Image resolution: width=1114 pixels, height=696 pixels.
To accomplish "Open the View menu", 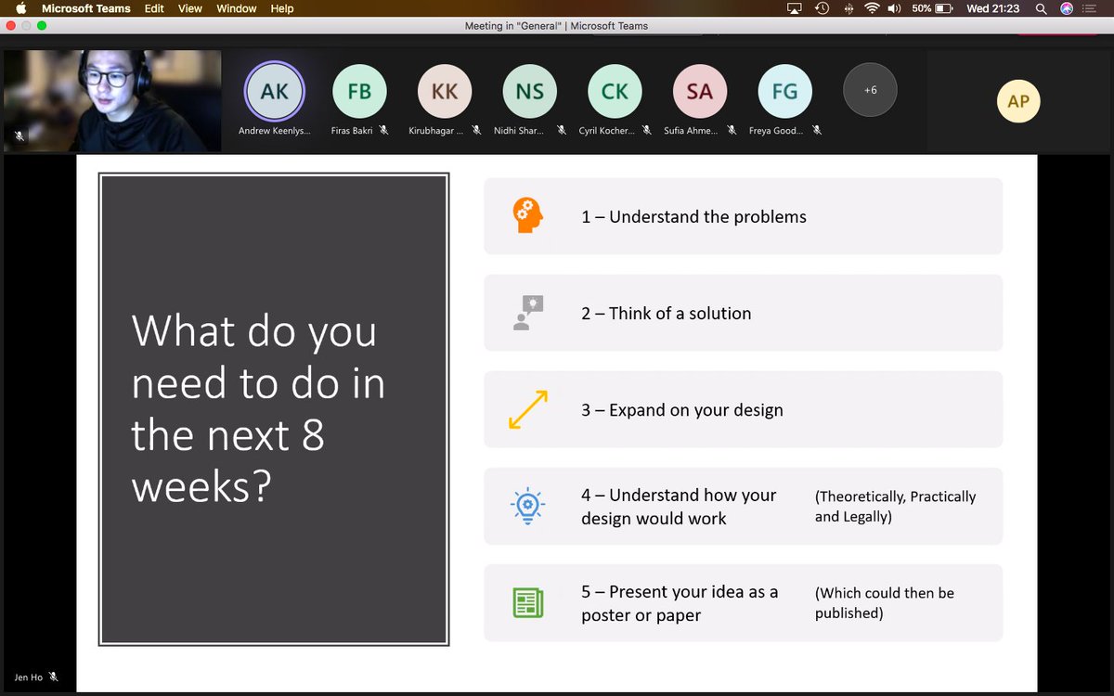I will (190, 8).
